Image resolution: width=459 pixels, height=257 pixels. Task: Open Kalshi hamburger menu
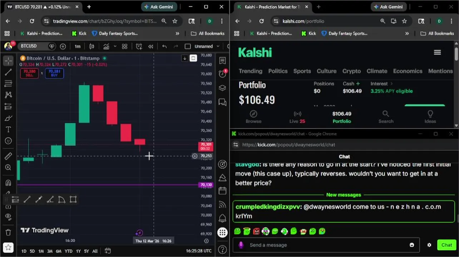click(x=437, y=52)
